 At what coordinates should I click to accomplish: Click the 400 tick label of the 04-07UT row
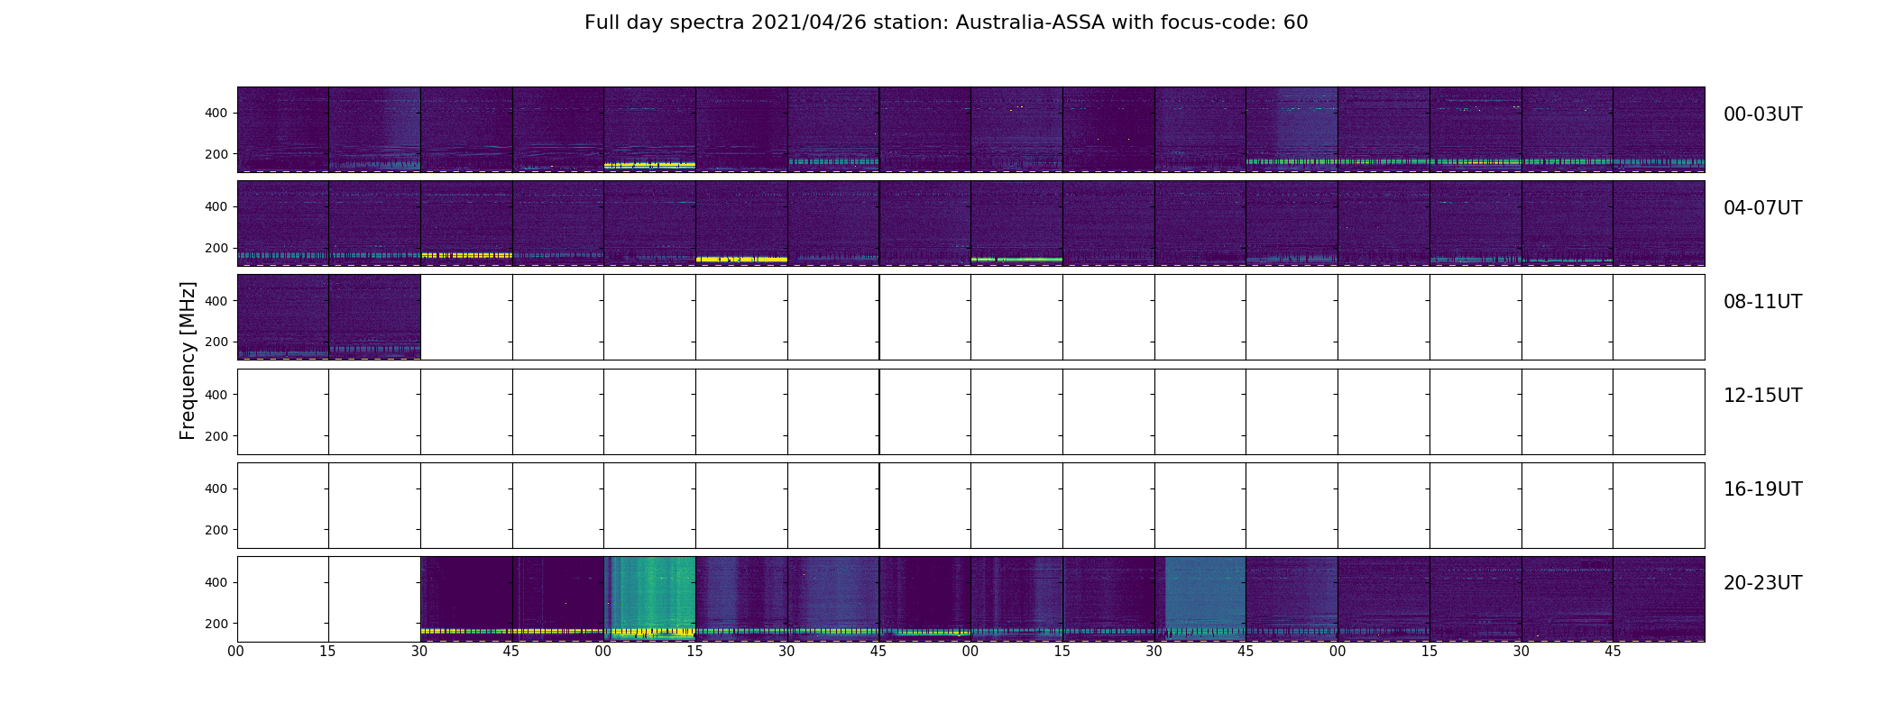216,206
